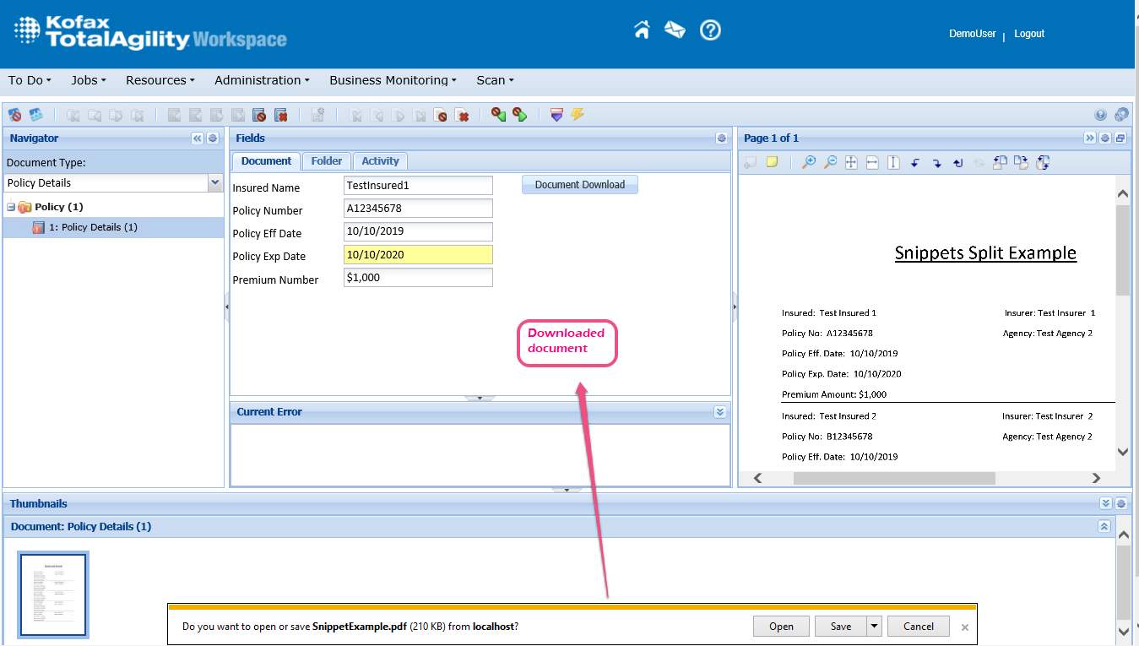Select the Policy Details page thumbnail

coord(54,594)
